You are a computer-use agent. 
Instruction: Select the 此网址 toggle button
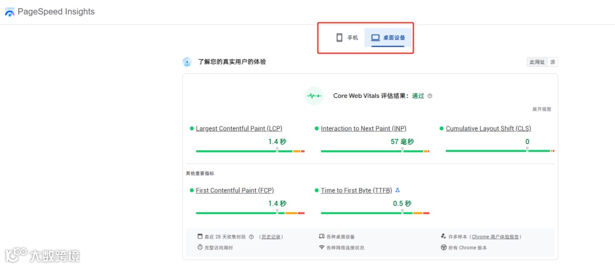(537, 62)
